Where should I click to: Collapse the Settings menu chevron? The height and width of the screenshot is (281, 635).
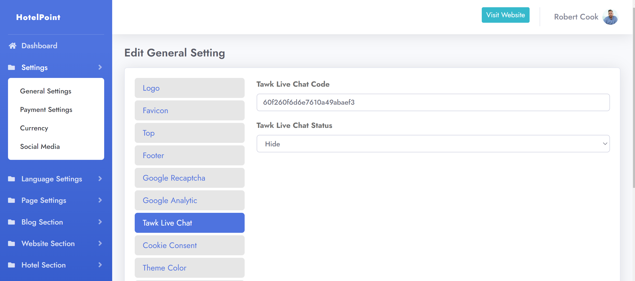coord(100,67)
